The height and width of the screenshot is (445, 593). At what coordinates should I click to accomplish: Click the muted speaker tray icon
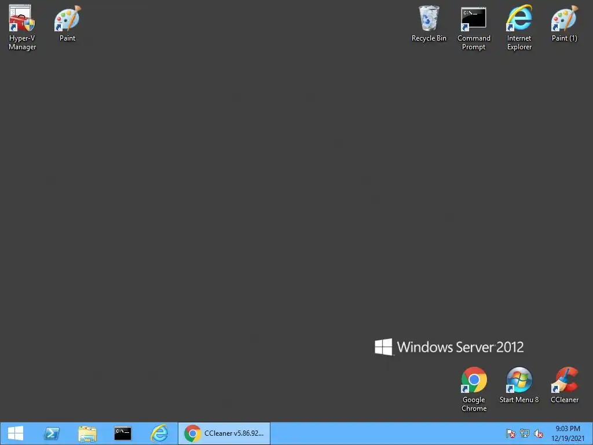pos(539,433)
